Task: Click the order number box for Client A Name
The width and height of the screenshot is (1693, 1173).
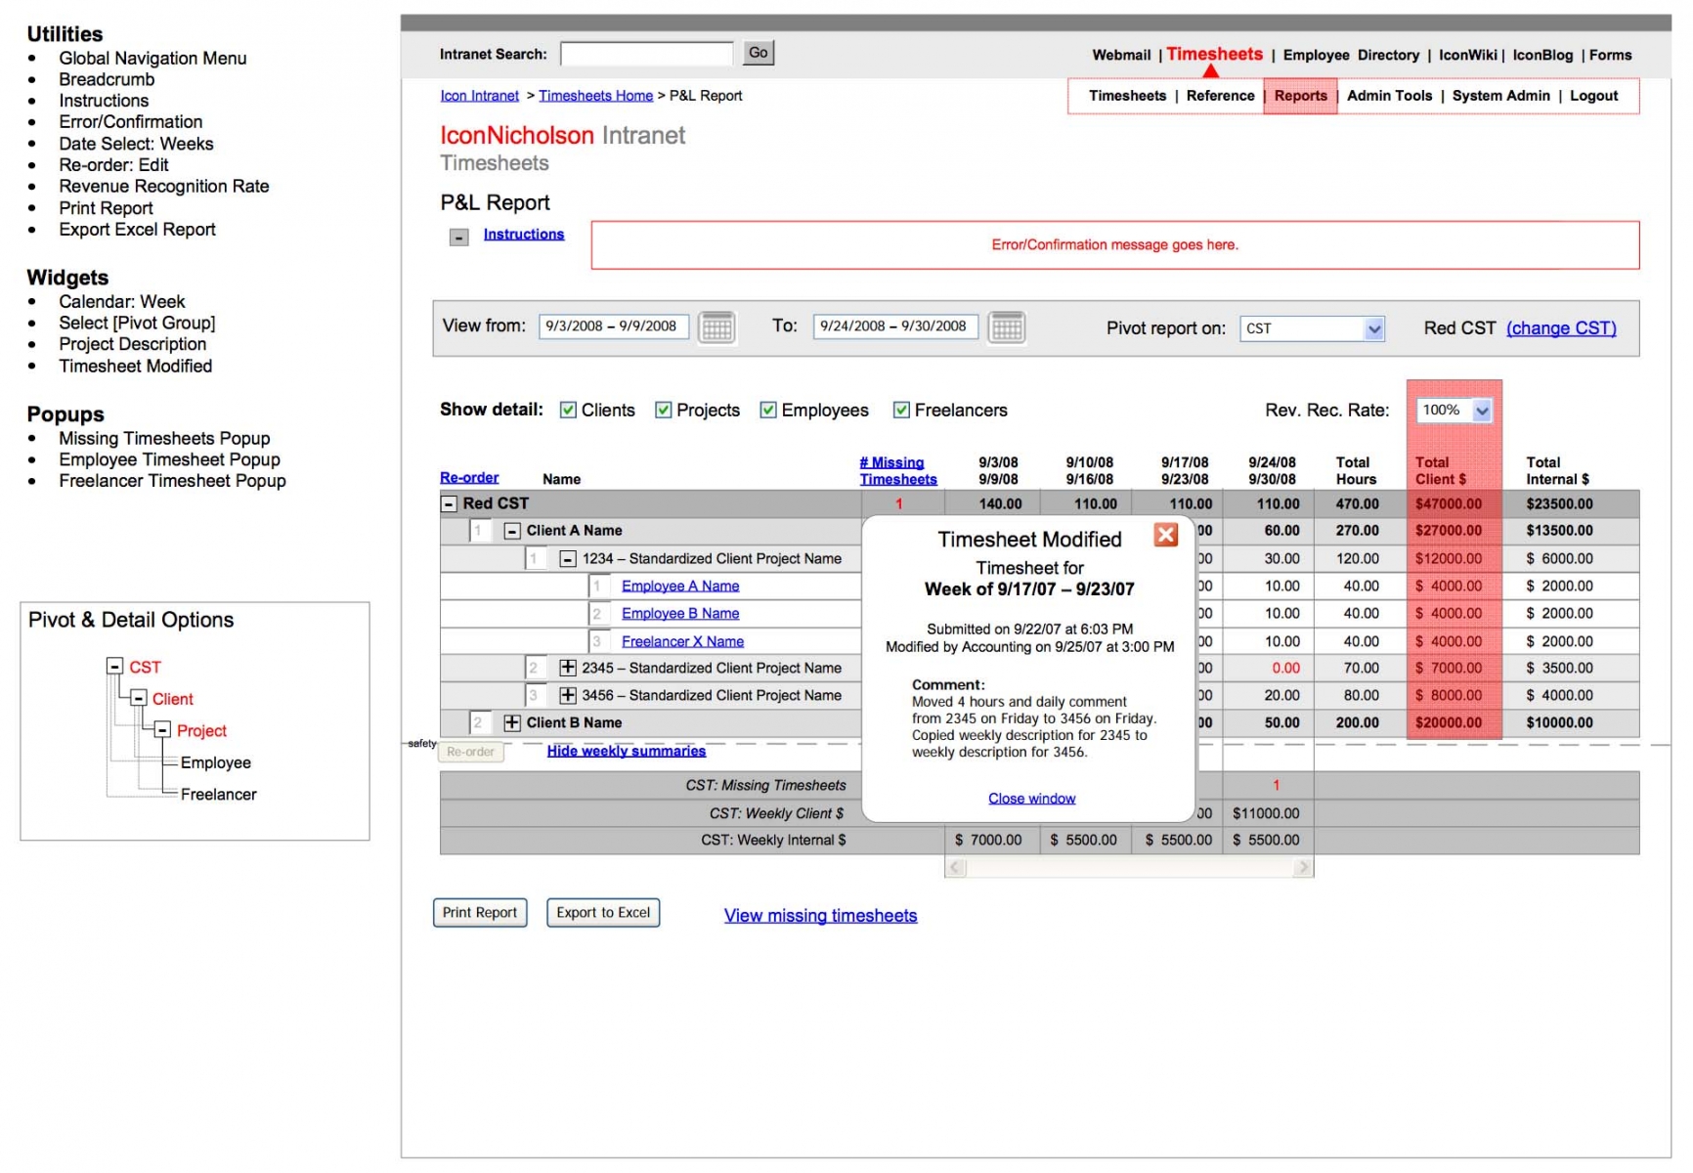Action: (x=479, y=531)
